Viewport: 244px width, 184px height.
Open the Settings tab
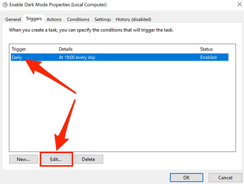coord(103,19)
